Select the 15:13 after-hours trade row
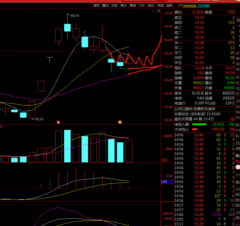Image resolution: width=240 pixels, height=226 pixels. pos(204,224)
